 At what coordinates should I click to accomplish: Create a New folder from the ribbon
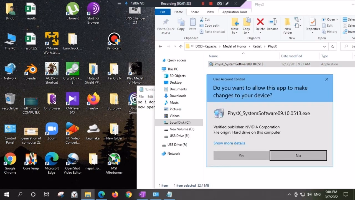[x=288, y=26]
